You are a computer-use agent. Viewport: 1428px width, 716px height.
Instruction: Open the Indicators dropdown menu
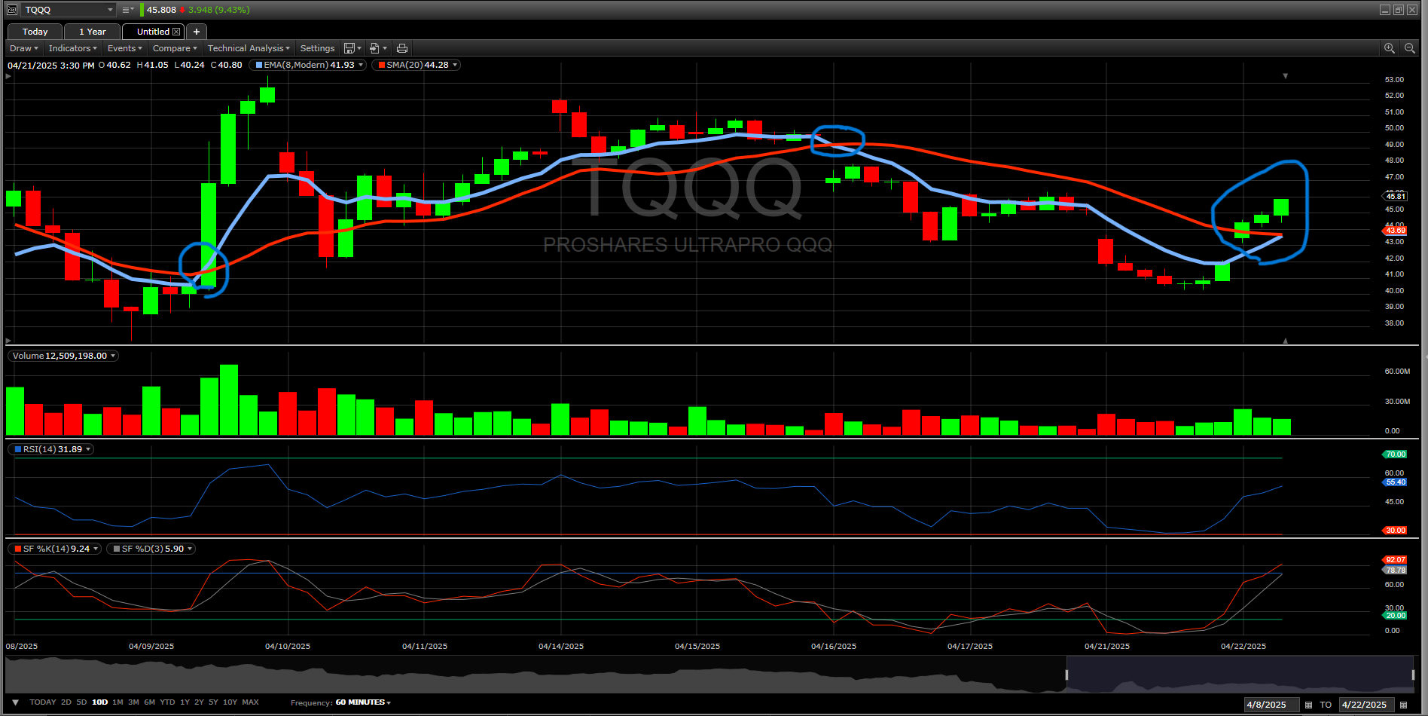[x=72, y=48]
